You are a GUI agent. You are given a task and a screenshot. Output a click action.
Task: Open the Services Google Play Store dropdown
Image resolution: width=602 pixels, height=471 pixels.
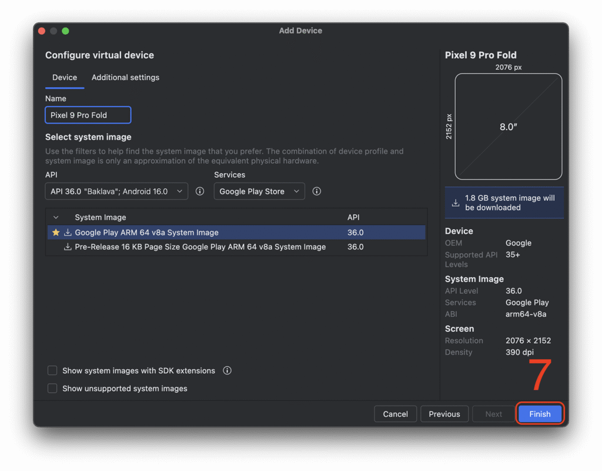[x=259, y=191]
